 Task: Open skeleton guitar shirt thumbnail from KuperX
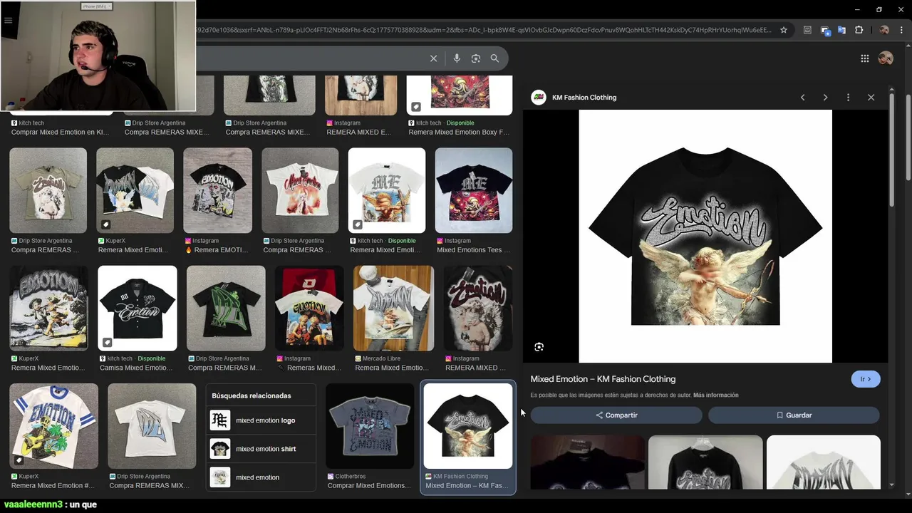tap(53, 426)
